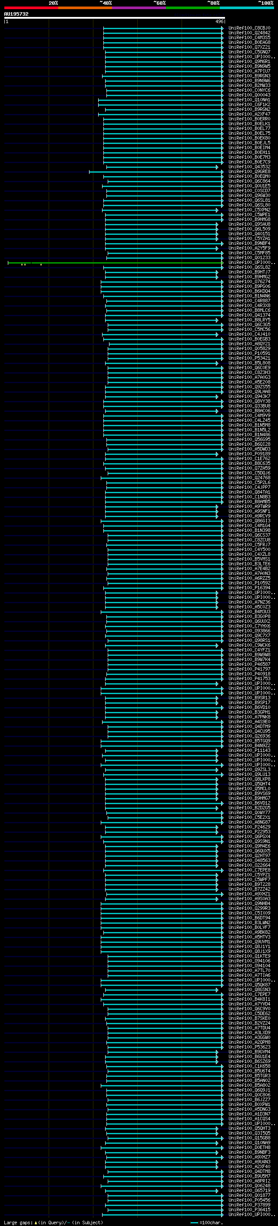Select hit UniRef100_B0EH11
This screenshot has height=1226, width=278.
pos(249,152)
